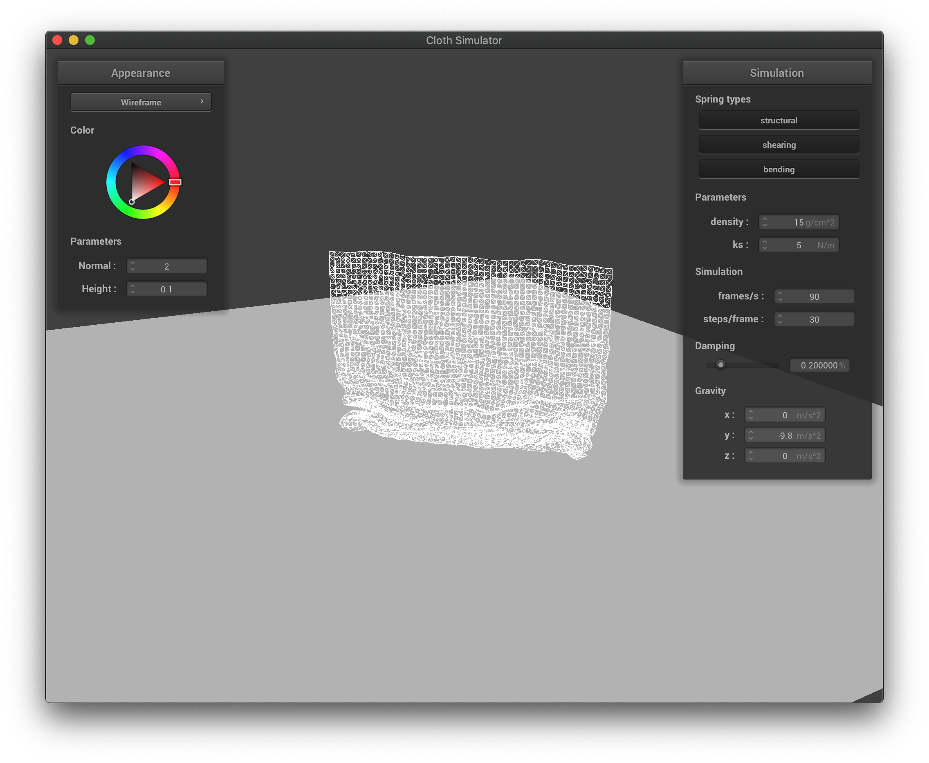
Task: Click the Wireframe dropdown chevron arrow
Action: pyautogui.click(x=202, y=102)
